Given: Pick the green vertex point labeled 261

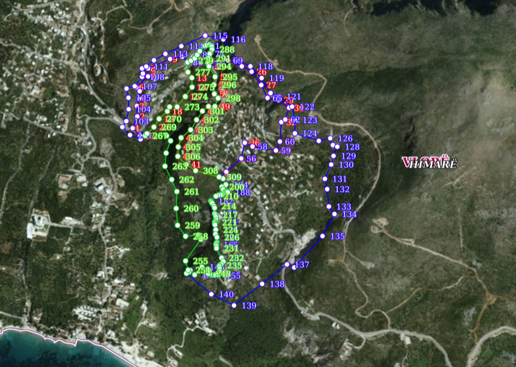Looking at the screenshot, I should pyautogui.click(x=177, y=192).
